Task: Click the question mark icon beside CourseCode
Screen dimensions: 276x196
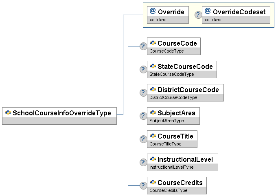Action: 143,46
